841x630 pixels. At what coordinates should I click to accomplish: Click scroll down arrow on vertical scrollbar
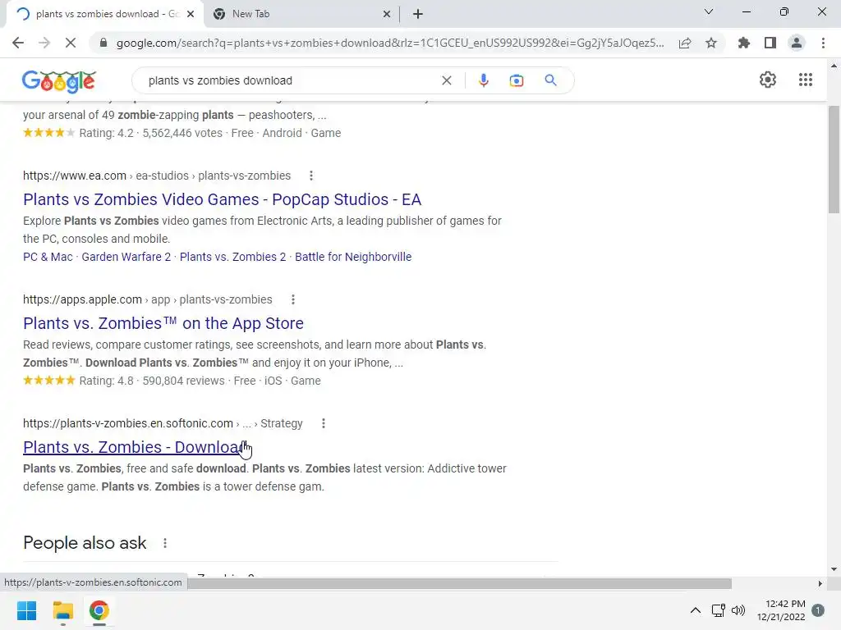[833, 569]
